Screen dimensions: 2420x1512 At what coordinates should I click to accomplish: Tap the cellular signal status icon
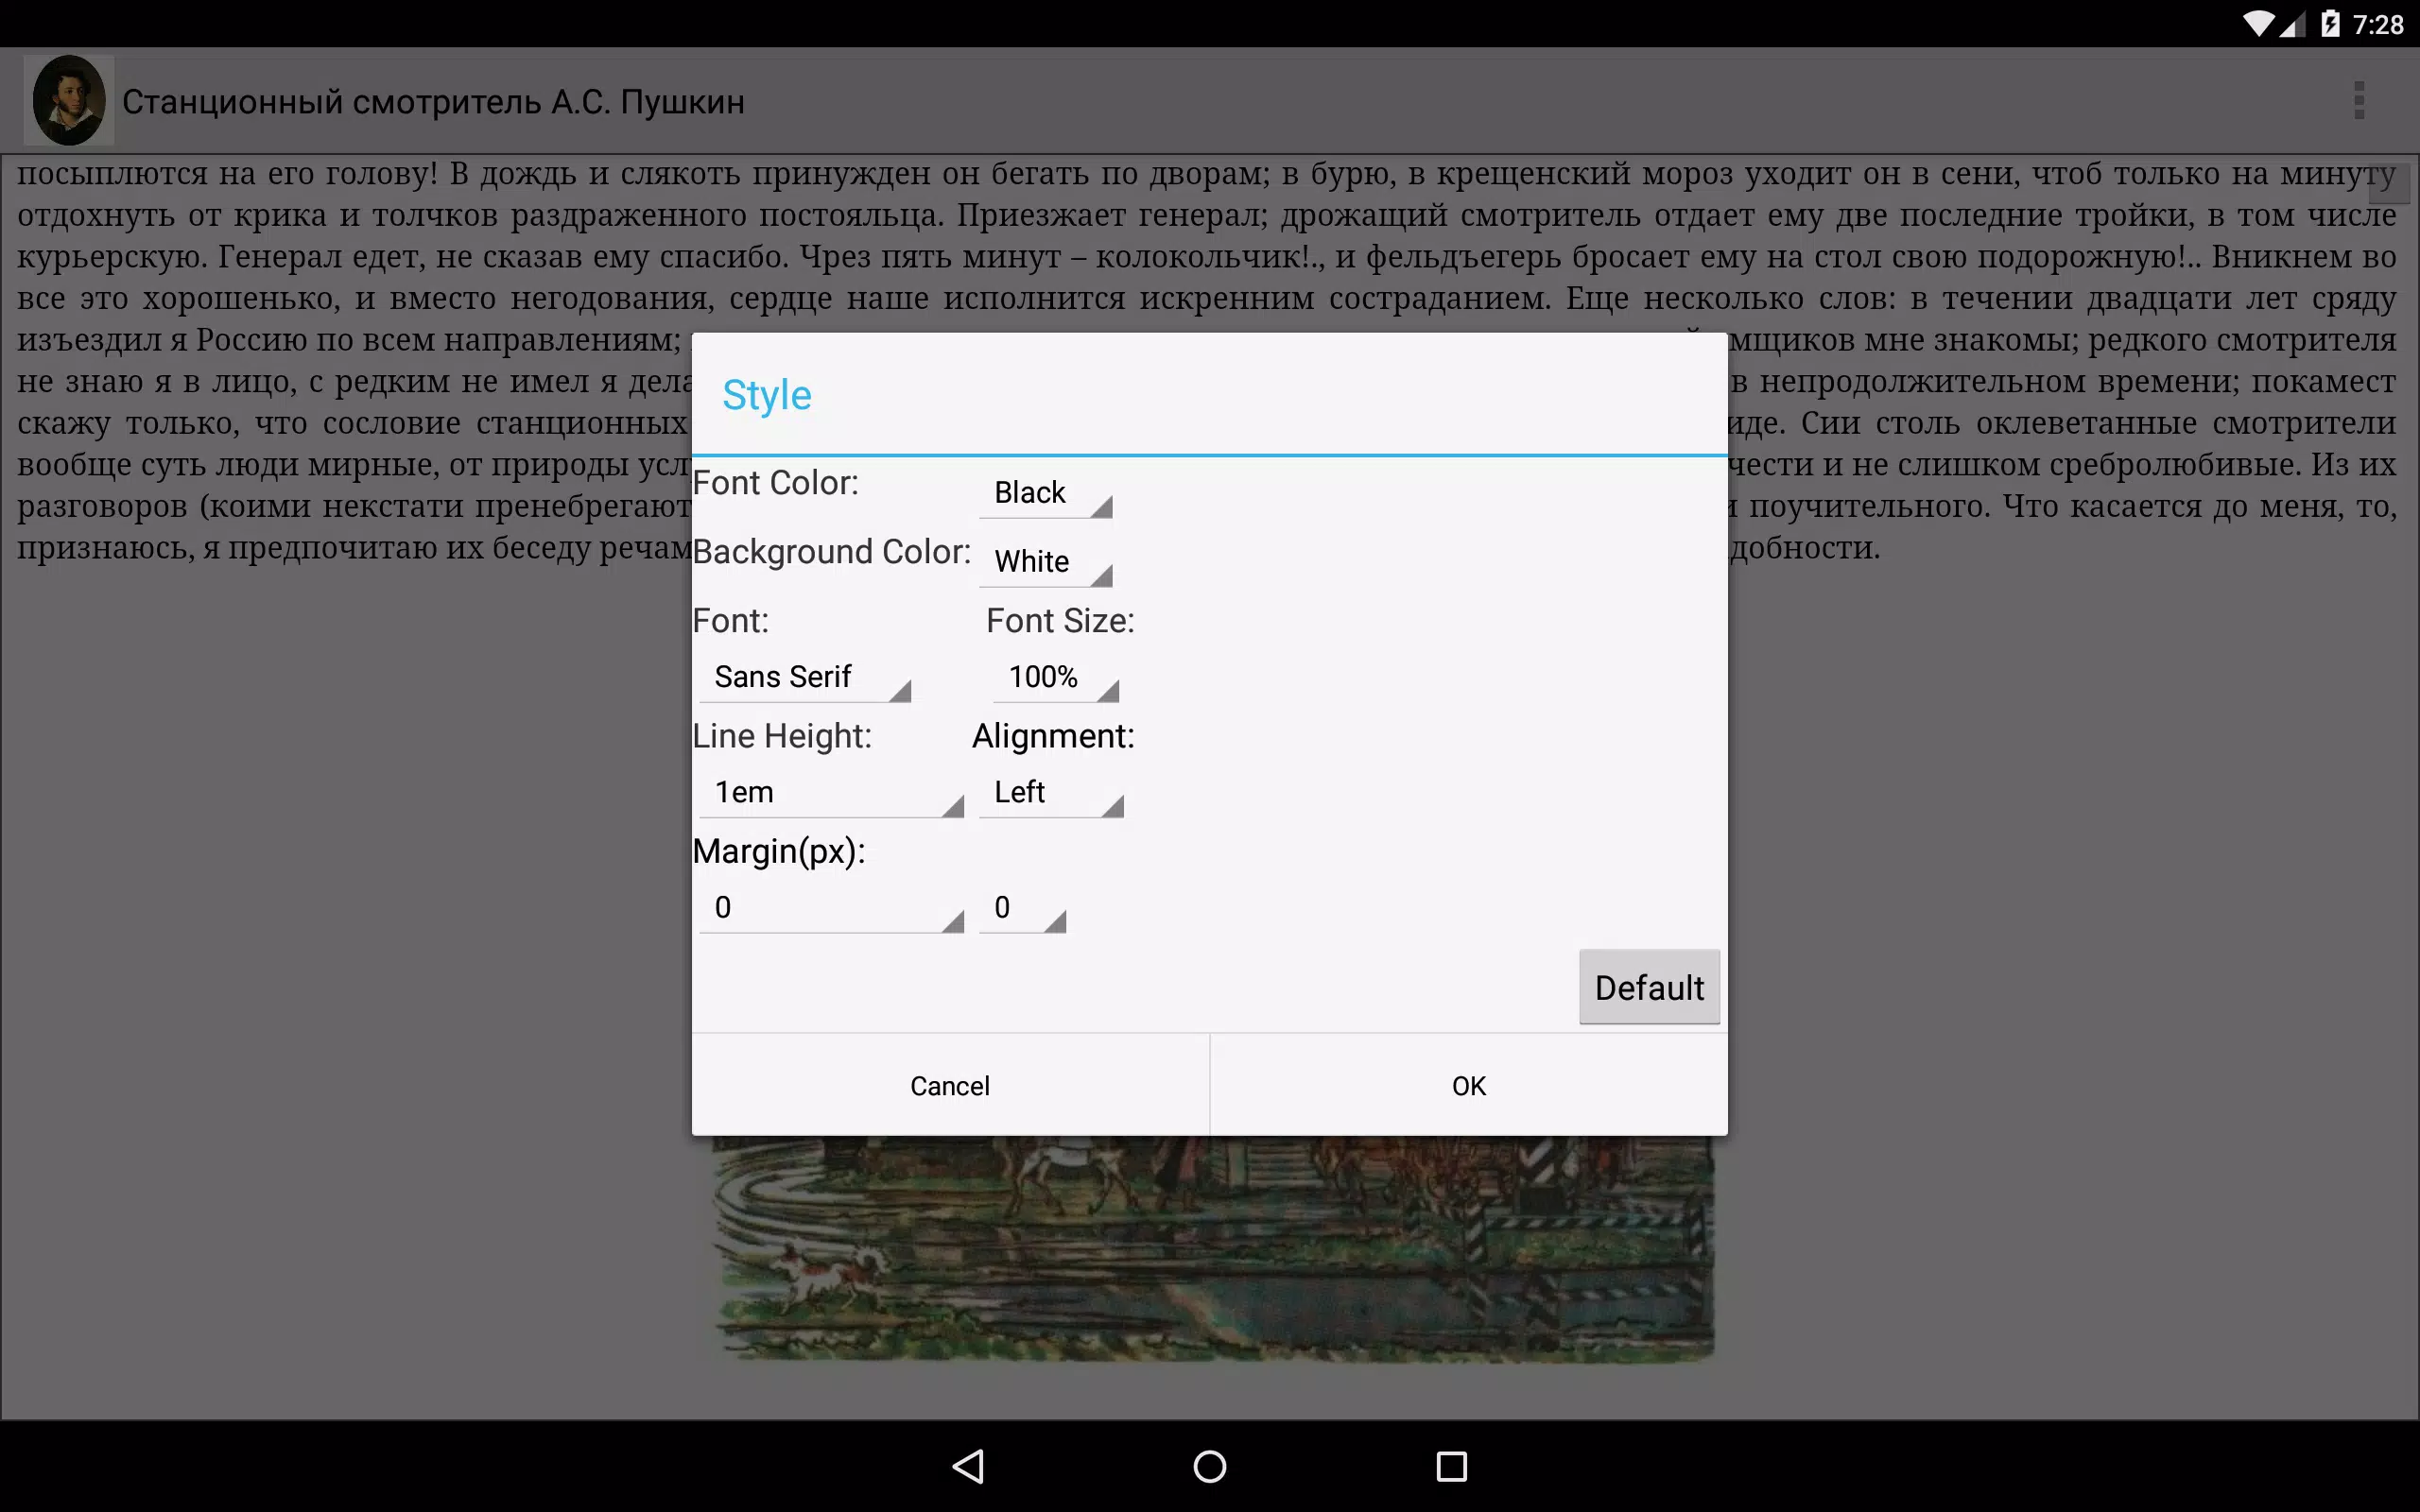pyautogui.click(x=2292, y=24)
